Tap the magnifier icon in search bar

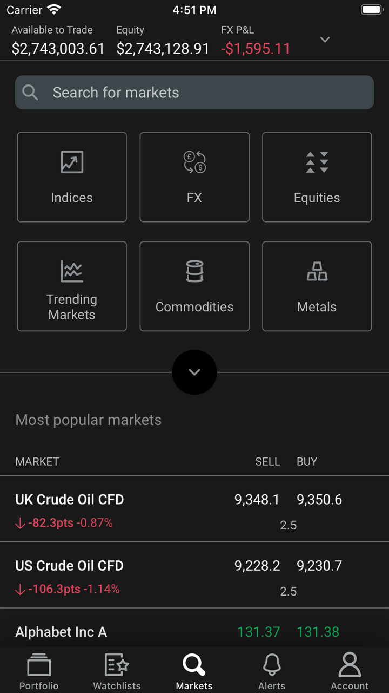(30, 93)
